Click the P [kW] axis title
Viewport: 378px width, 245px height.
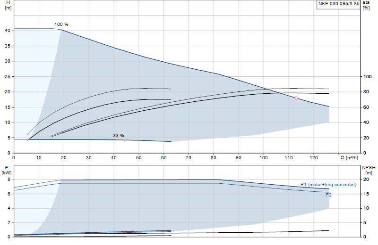[x=7, y=170]
